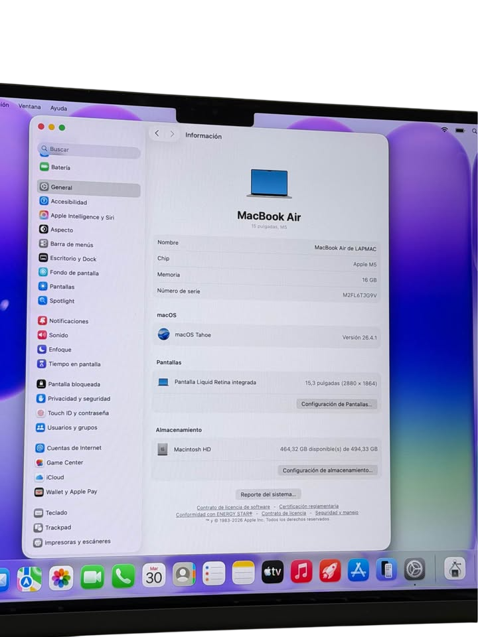The height and width of the screenshot is (637, 478).
Task: Open the Trash in the Dock
Action: coord(454,568)
